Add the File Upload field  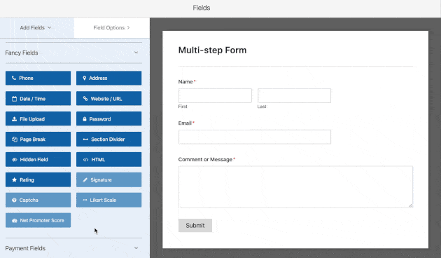(x=38, y=119)
